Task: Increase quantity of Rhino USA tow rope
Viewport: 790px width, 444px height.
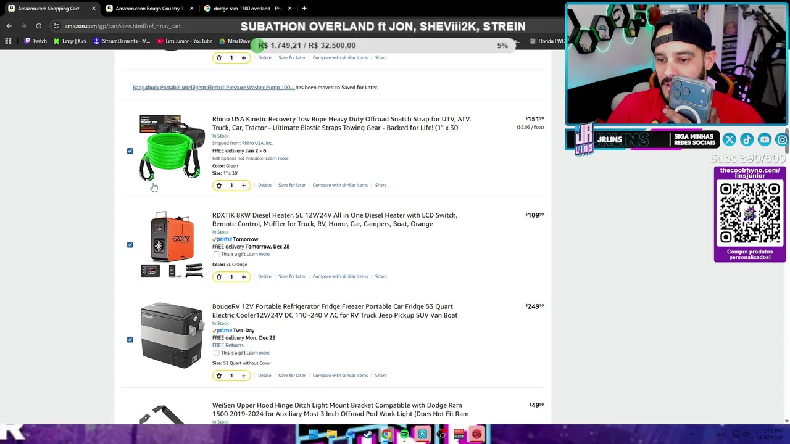Action: (x=244, y=186)
